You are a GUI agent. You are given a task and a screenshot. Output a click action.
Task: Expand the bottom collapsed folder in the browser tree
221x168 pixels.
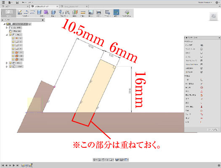(x=7, y=67)
